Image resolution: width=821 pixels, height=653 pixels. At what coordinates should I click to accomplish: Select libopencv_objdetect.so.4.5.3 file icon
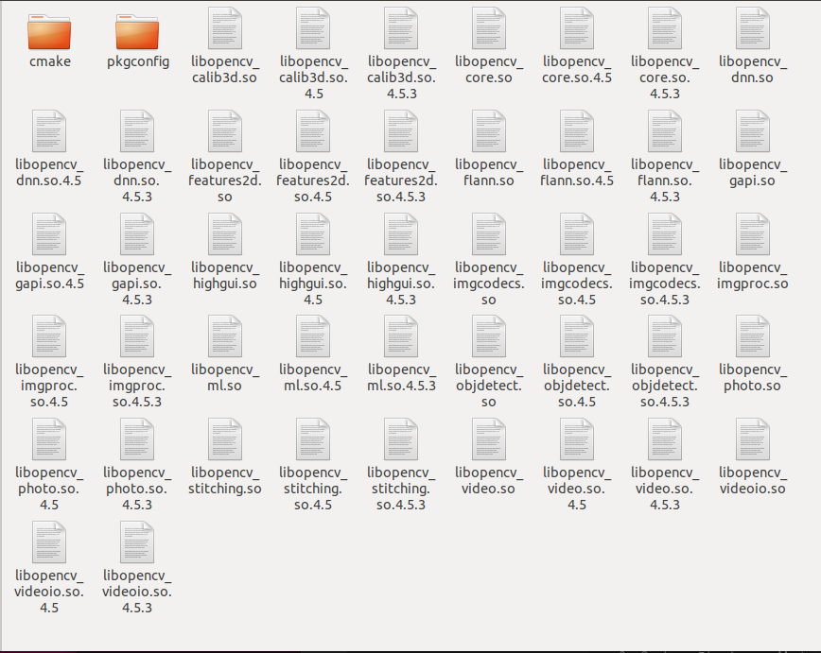pyautogui.click(x=665, y=336)
